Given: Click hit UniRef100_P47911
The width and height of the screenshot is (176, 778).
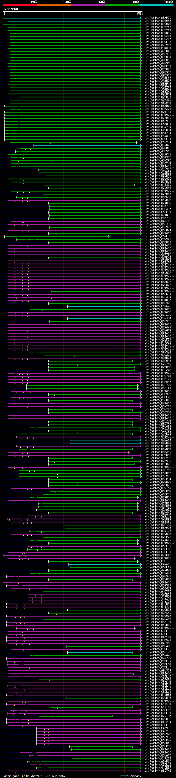Looking at the screenshot, I should (158, 342).
